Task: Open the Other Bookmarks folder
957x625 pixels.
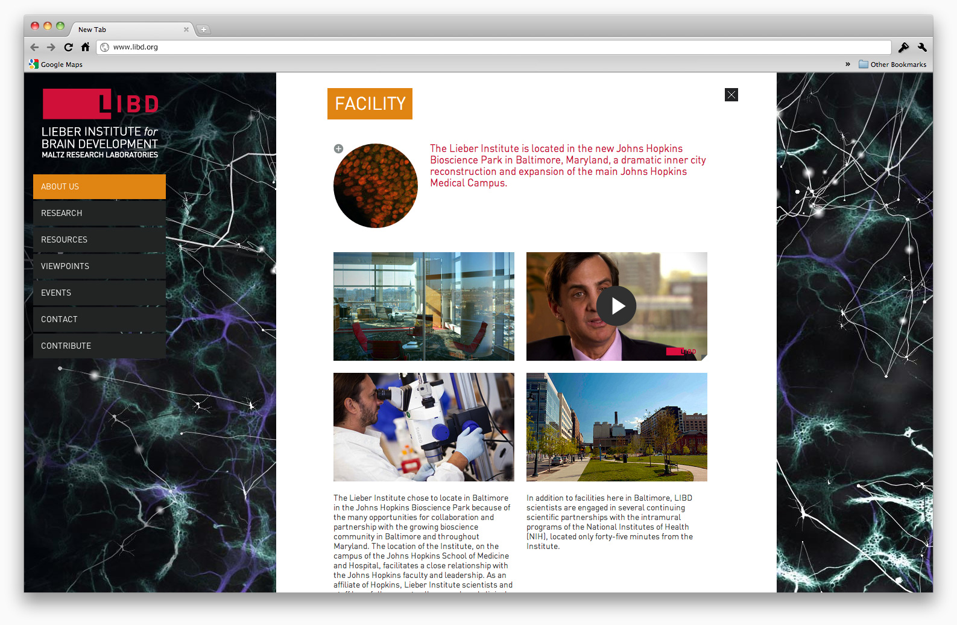Action: [x=892, y=65]
